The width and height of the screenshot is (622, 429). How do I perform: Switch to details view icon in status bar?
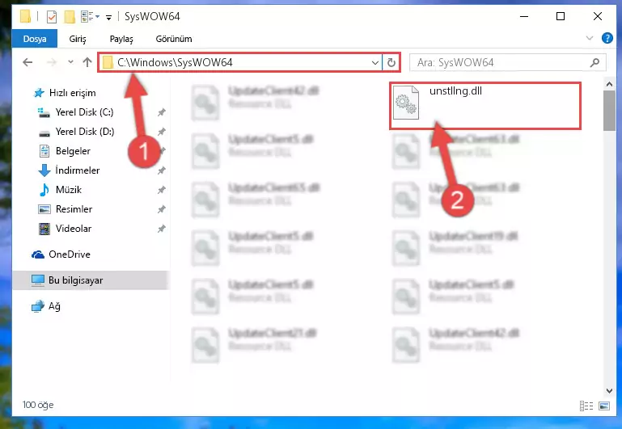(x=586, y=406)
